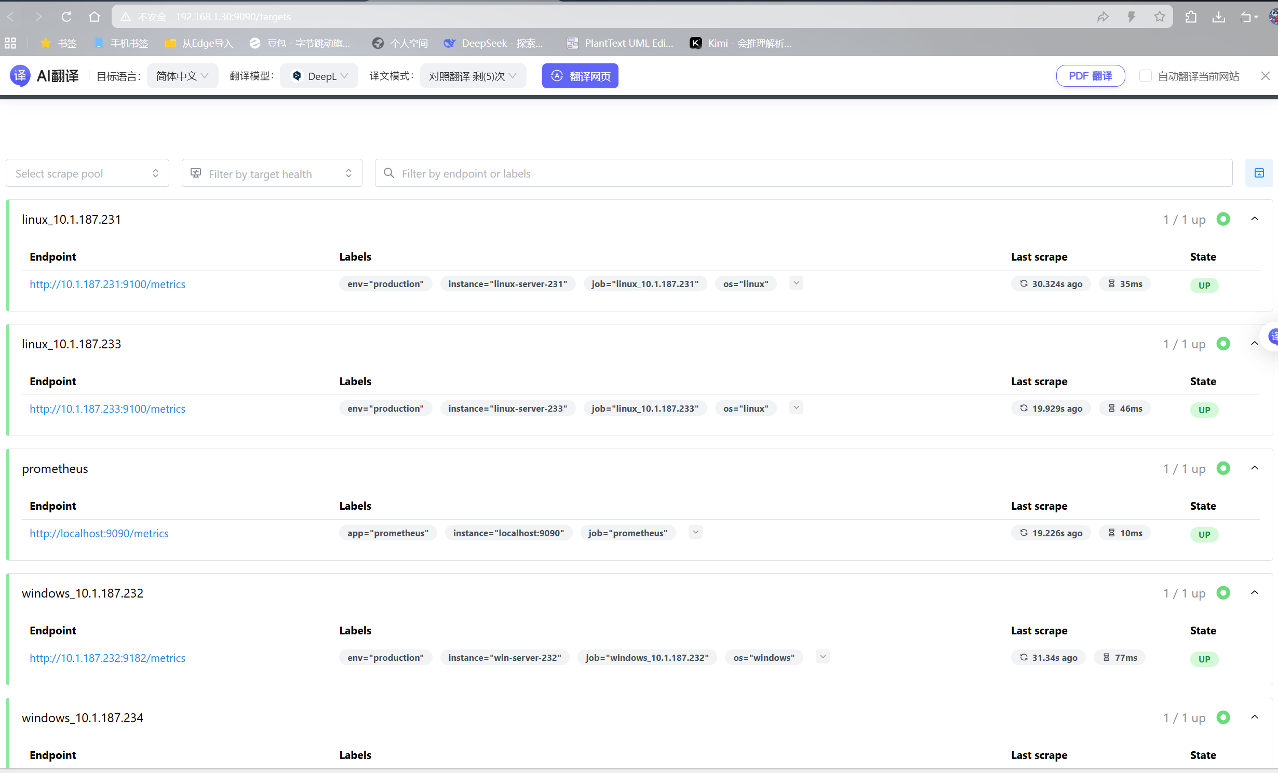
Task: Click the collapse-all panels icon beside filter
Action: coord(1259,173)
